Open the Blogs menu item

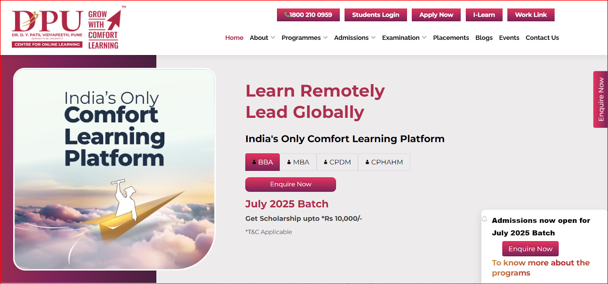pyautogui.click(x=484, y=38)
